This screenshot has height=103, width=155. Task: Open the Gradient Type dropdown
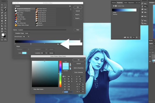[27, 33]
